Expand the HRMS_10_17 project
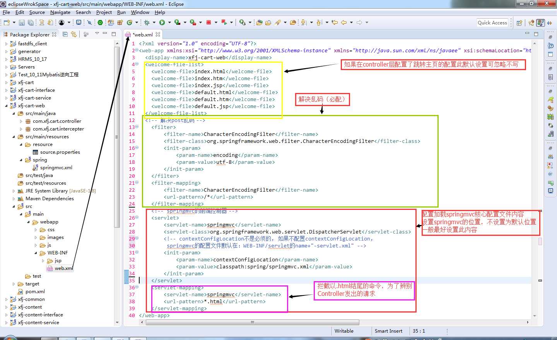Screen dimensions: 557x340 click(x=6, y=59)
